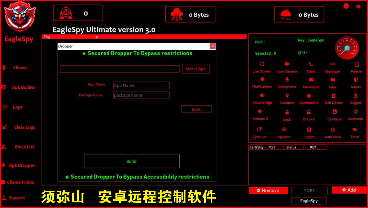Select Clear Logs in the sidebar
Viewport: 368px width, 208px height.
point(25,127)
